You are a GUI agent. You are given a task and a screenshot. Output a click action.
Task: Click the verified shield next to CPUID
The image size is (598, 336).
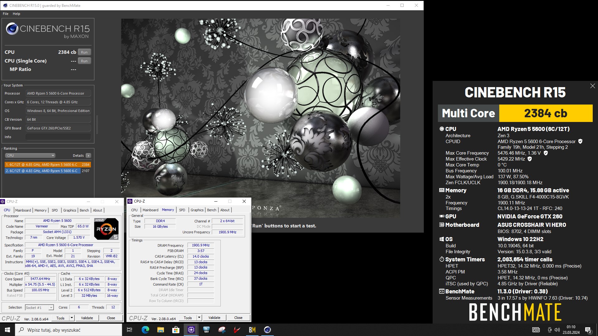[580, 141]
